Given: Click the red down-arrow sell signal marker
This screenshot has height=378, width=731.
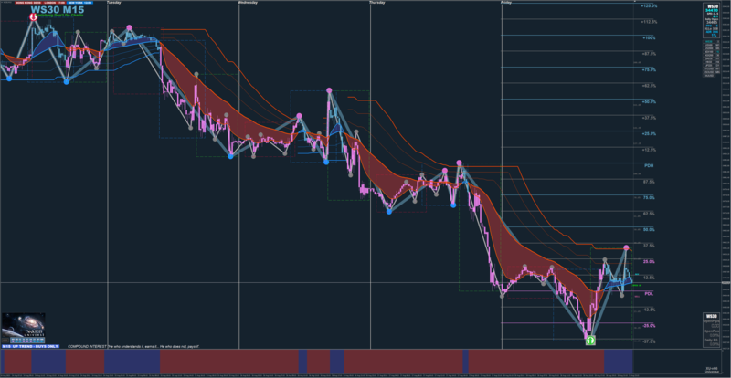Looking at the screenshot, I should tap(33, 16).
